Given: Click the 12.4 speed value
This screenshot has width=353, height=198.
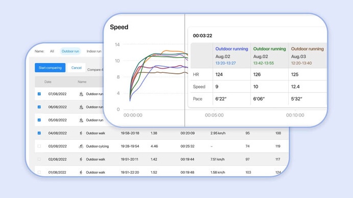Looking at the screenshot, I should coord(295,87).
